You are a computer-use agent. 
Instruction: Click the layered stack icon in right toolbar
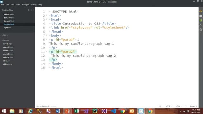pos(201,29)
